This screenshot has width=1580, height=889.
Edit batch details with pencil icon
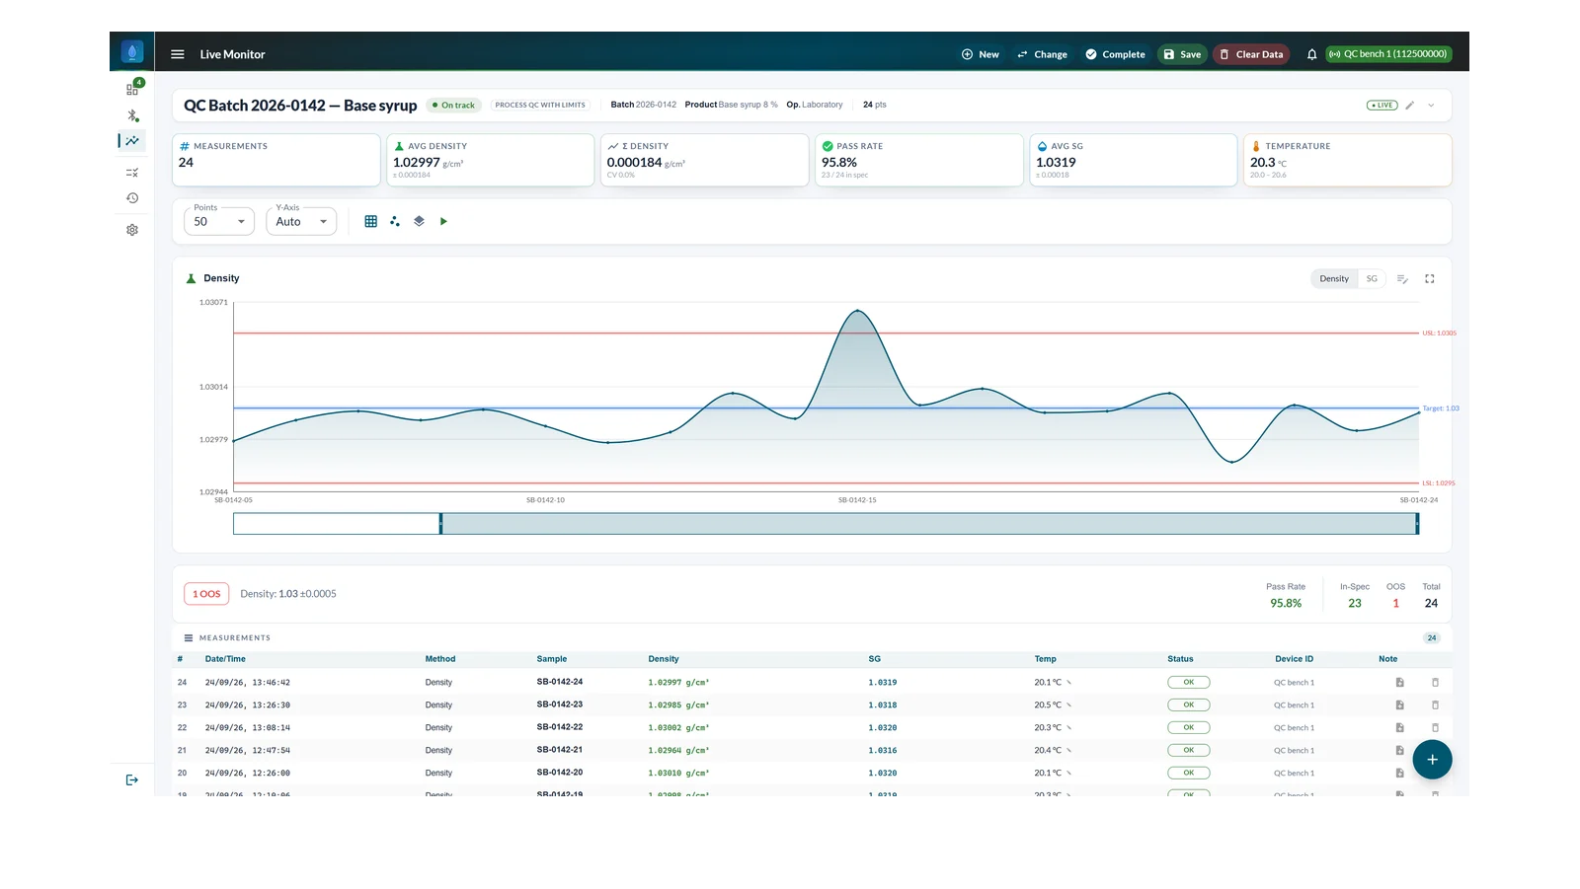(x=1410, y=105)
